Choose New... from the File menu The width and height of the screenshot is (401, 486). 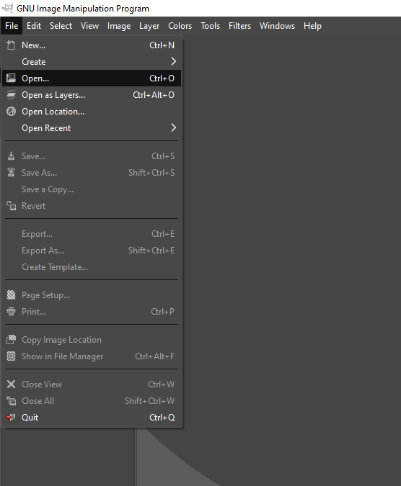point(92,45)
